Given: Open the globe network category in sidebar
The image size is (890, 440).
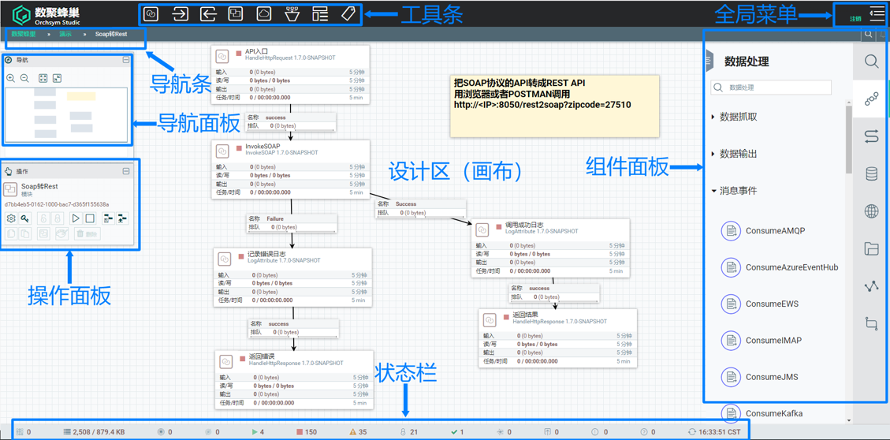Looking at the screenshot, I should point(871,211).
